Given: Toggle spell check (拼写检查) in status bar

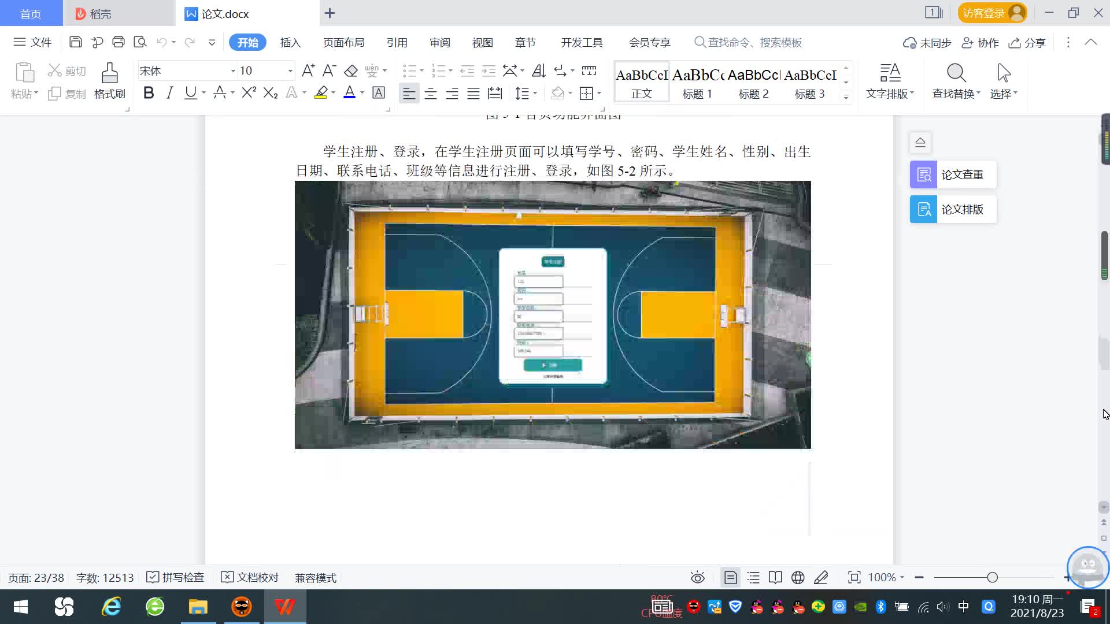Looking at the screenshot, I should pyautogui.click(x=175, y=577).
